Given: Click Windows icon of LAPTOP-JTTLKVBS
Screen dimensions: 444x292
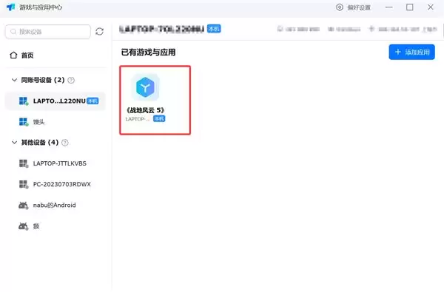Looking at the screenshot, I should point(24,163).
